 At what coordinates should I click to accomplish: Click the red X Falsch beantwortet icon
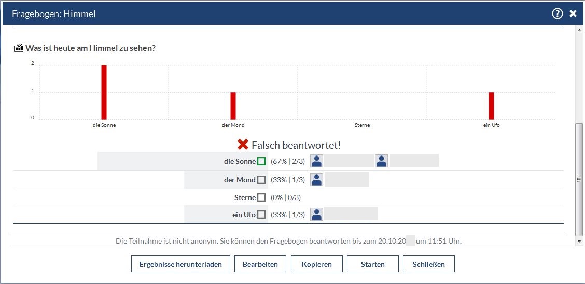[243, 145]
